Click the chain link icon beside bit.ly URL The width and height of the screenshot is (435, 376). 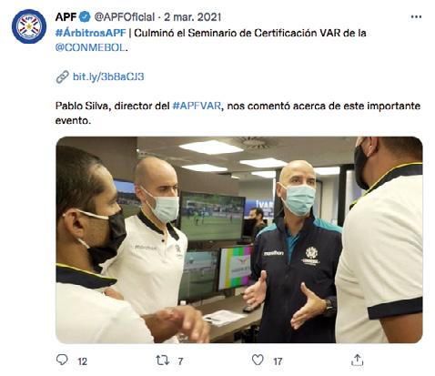(x=62, y=76)
